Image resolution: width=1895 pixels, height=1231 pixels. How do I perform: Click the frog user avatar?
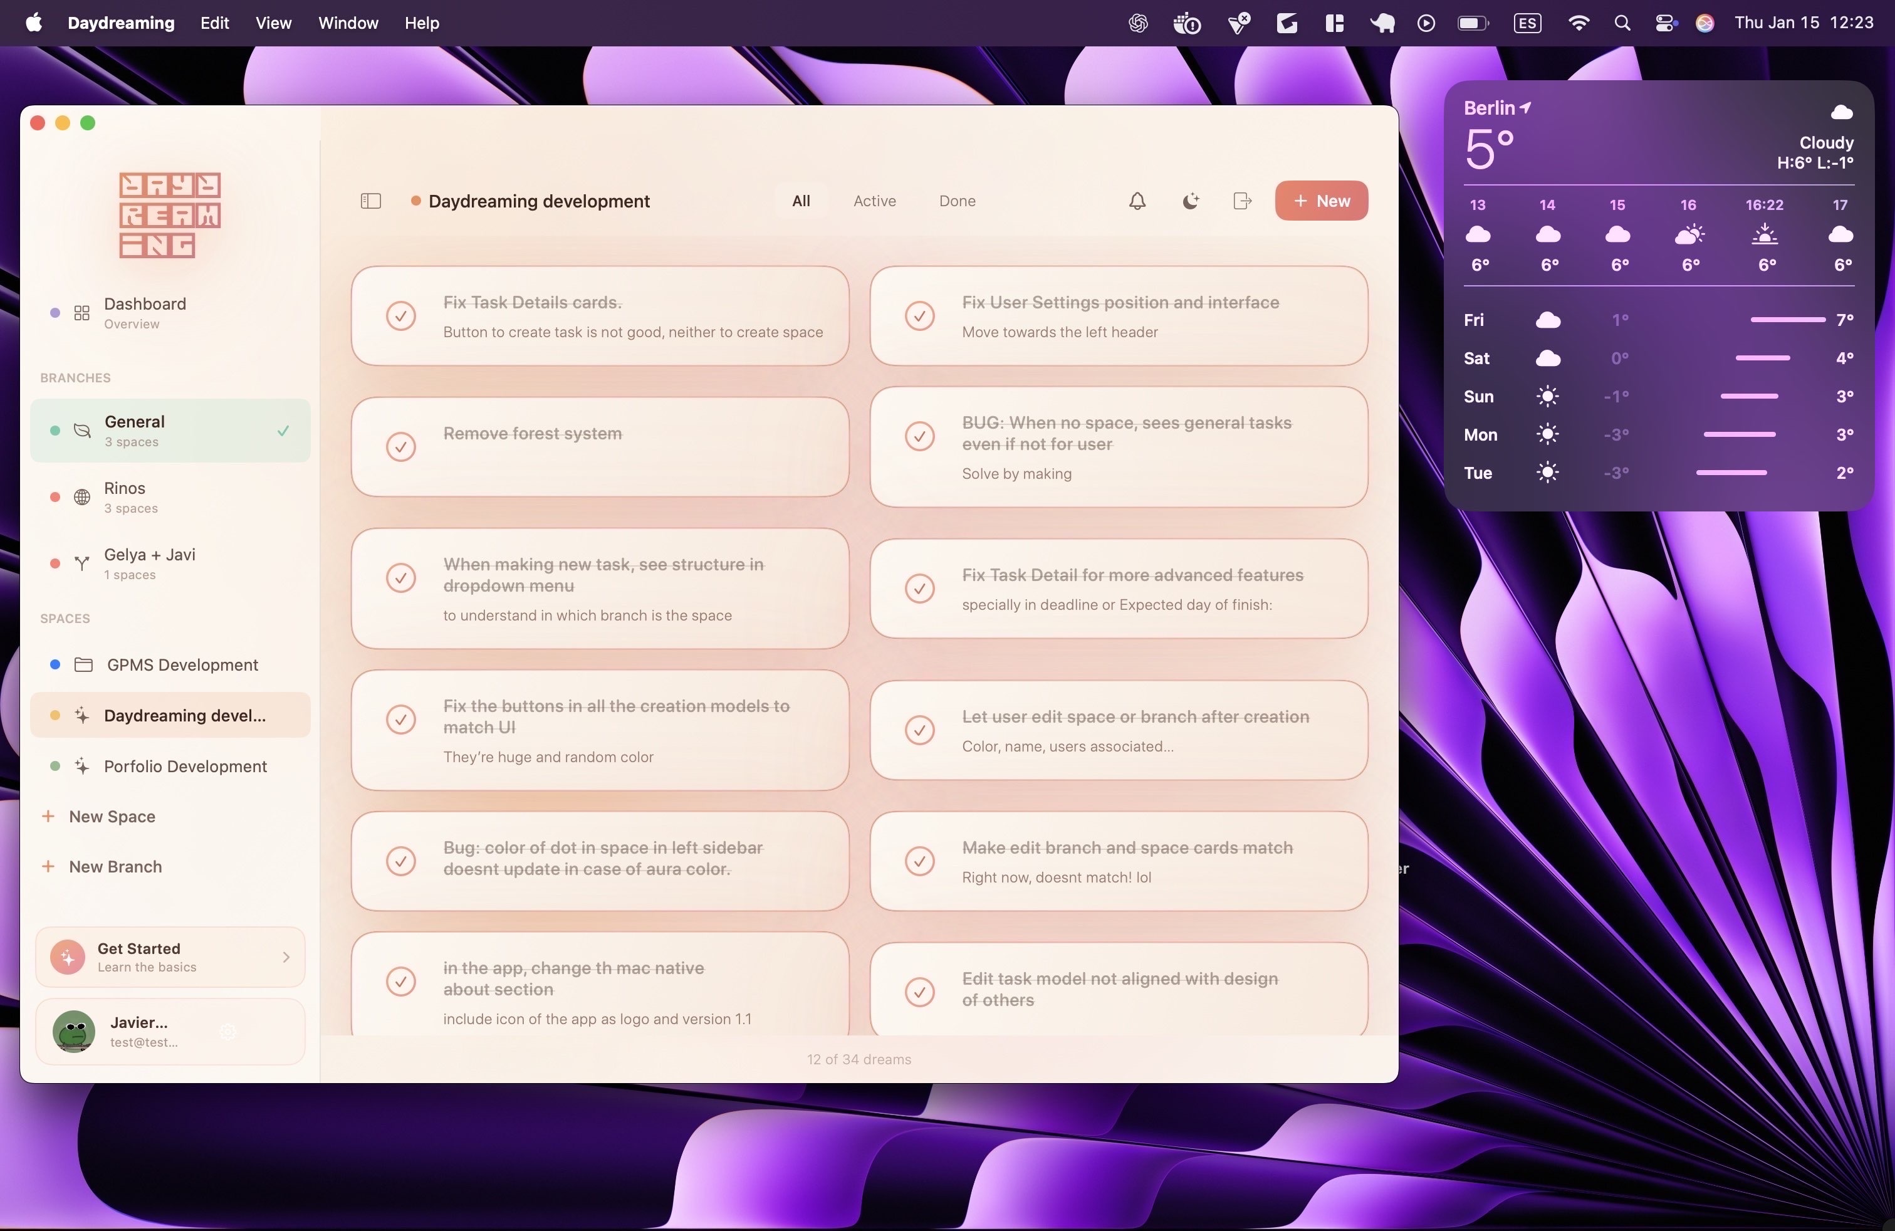(x=73, y=1032)
